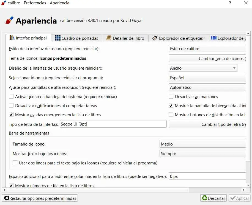This screenshot has width=252, height=205.
Task: Click the Apariencia paintbrush header icon
Action: (9, 20)
